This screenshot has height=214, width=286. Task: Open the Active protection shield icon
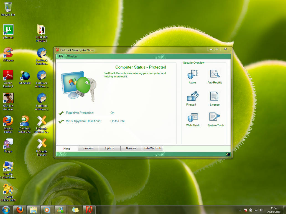[x=192, y=74]
